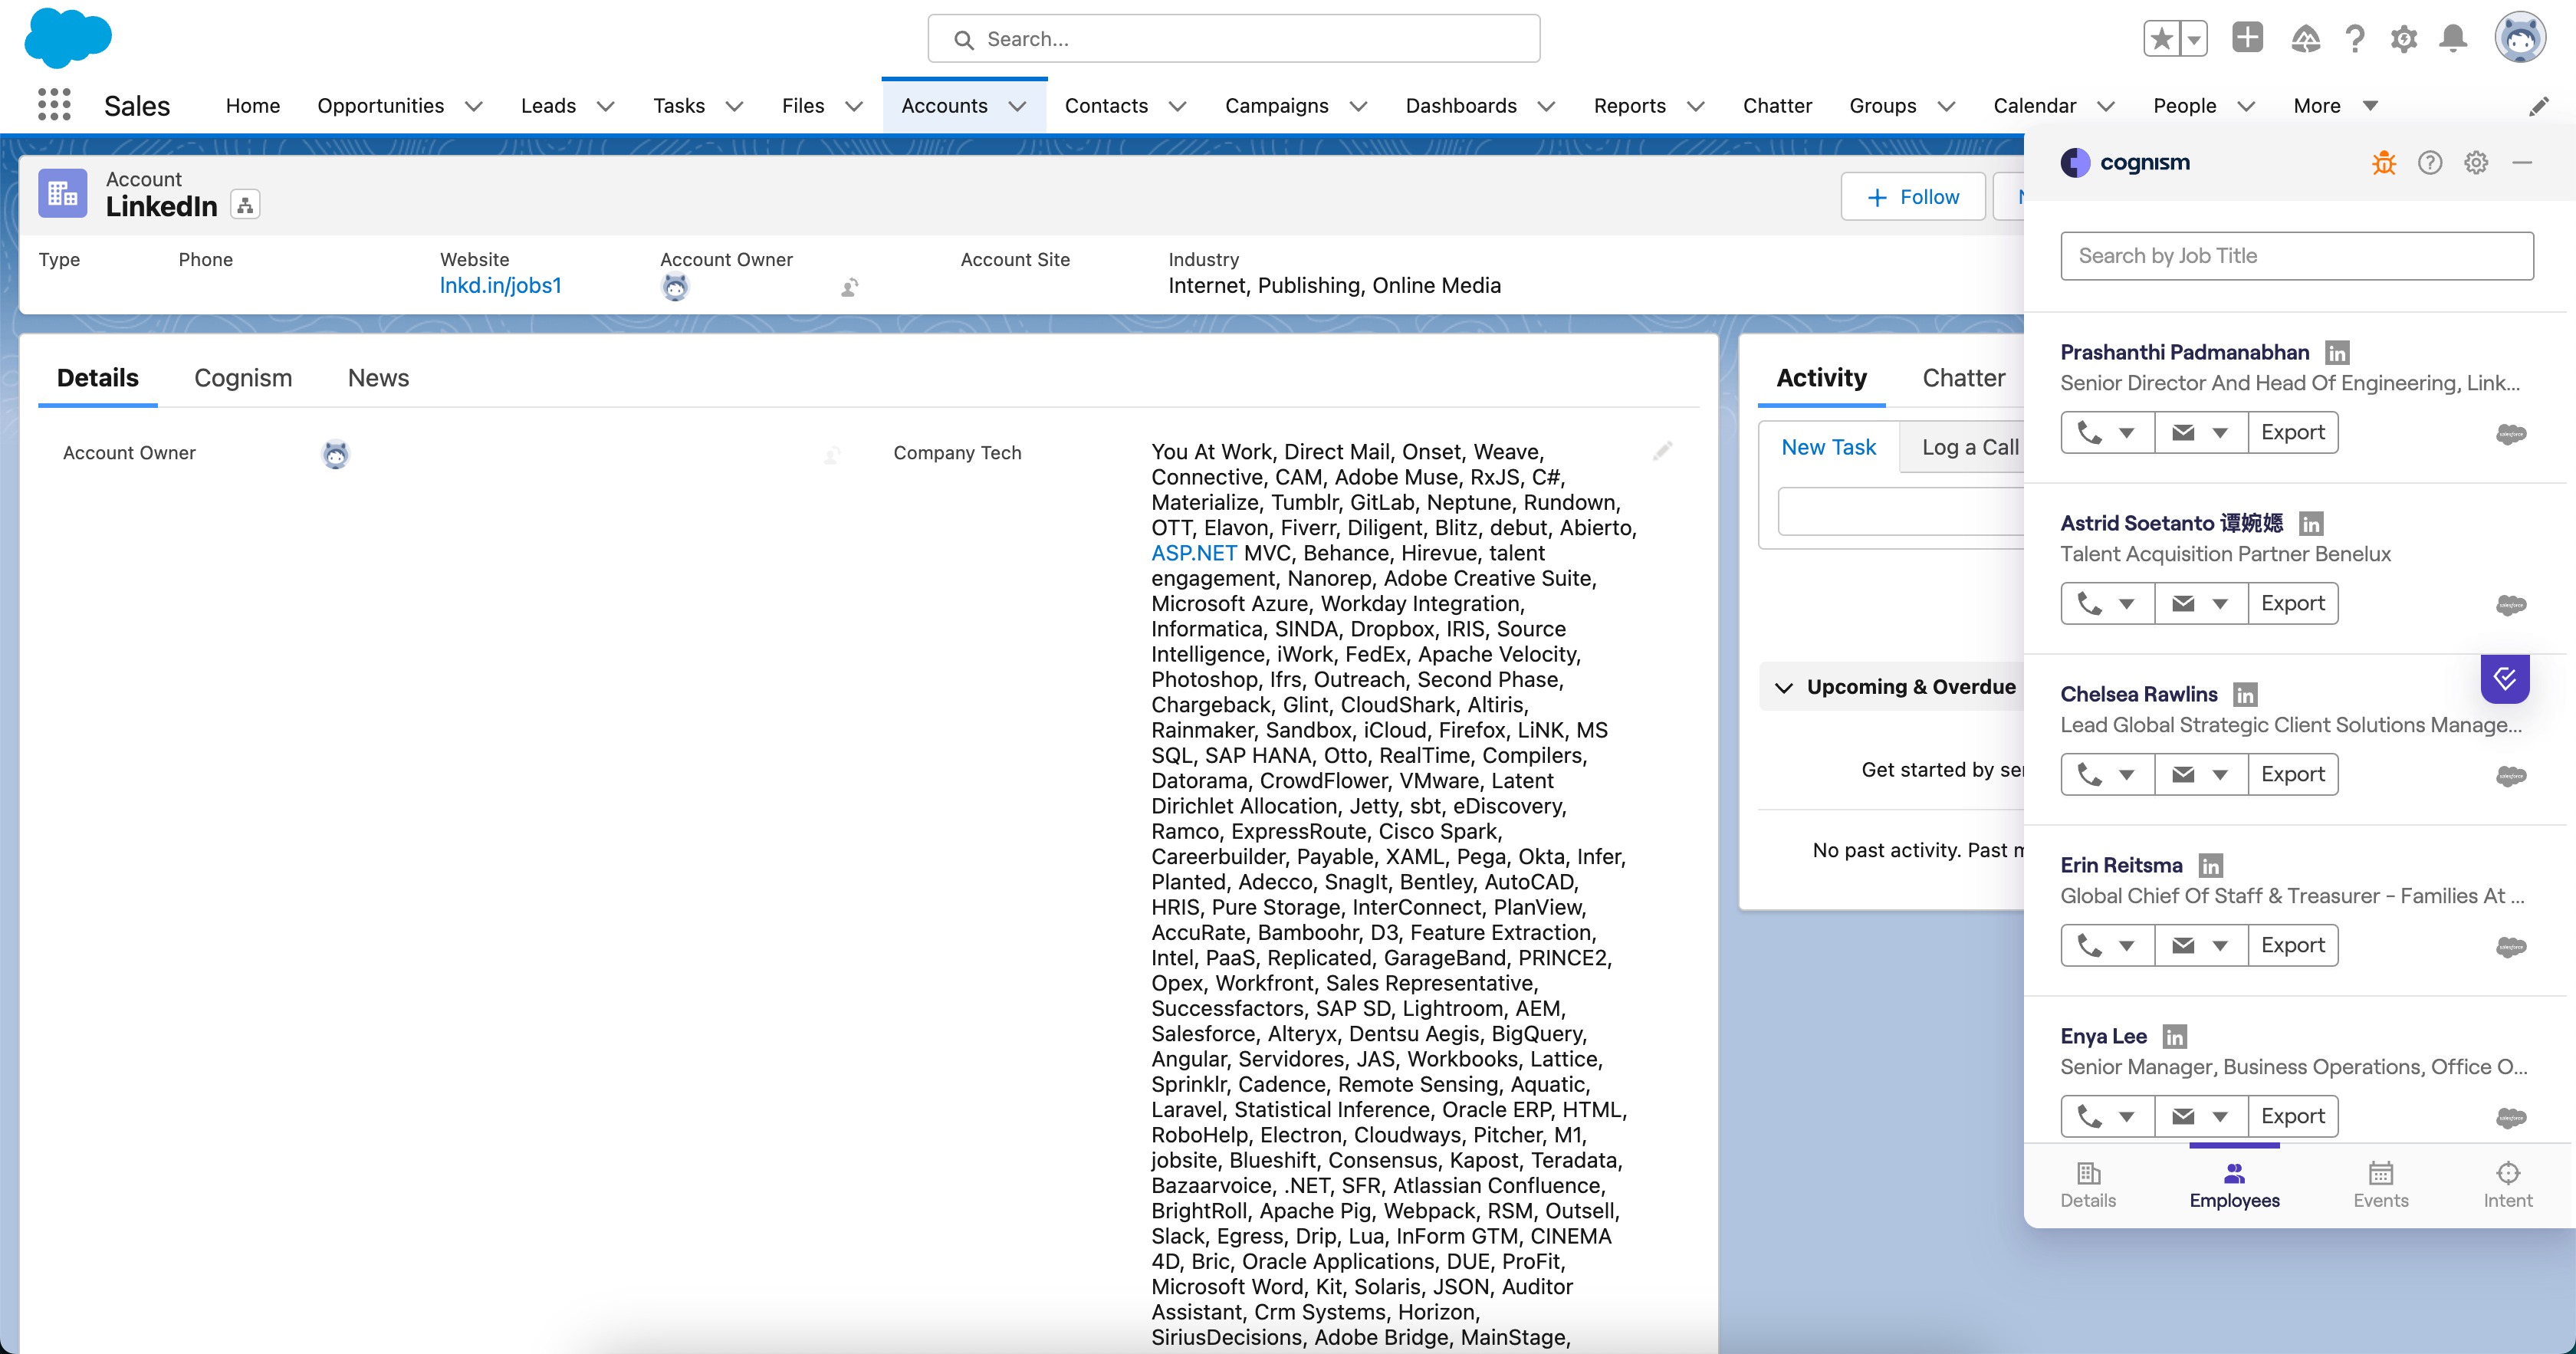The image size is (2576, 1354).
Task: Open Cognism Intent bottom tab
Action: (2508, 1186)
